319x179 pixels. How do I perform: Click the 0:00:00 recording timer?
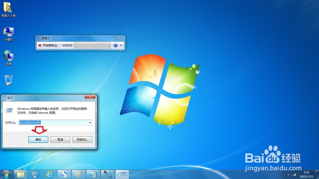(67, 46)
